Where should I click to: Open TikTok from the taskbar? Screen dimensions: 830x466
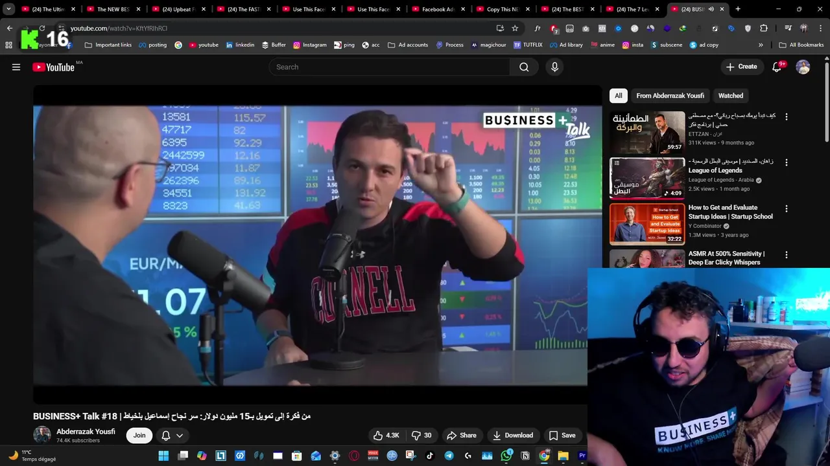click(x=430, y=456)
